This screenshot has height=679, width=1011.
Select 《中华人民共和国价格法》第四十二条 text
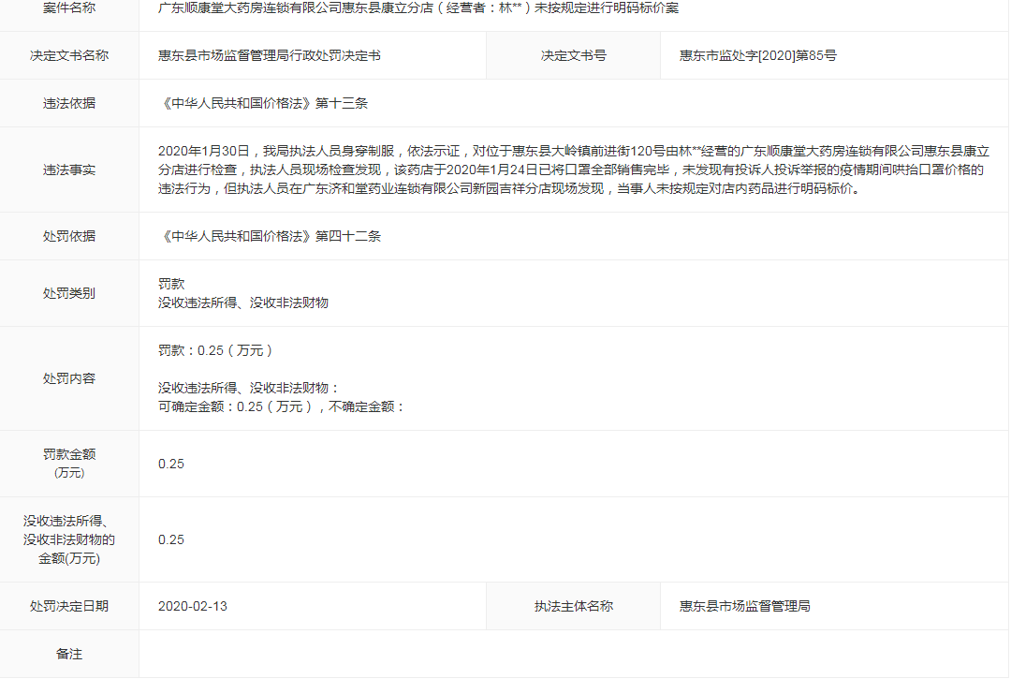pyautogui.click(x=270, y=236)
